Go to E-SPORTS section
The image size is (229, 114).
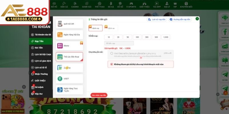(131, 5)
